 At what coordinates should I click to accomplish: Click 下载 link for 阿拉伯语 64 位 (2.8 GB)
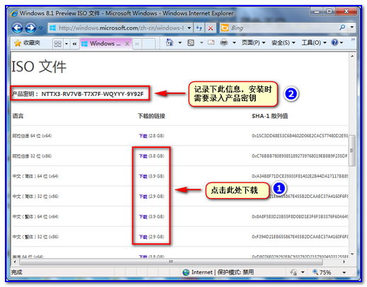[143, 136]
